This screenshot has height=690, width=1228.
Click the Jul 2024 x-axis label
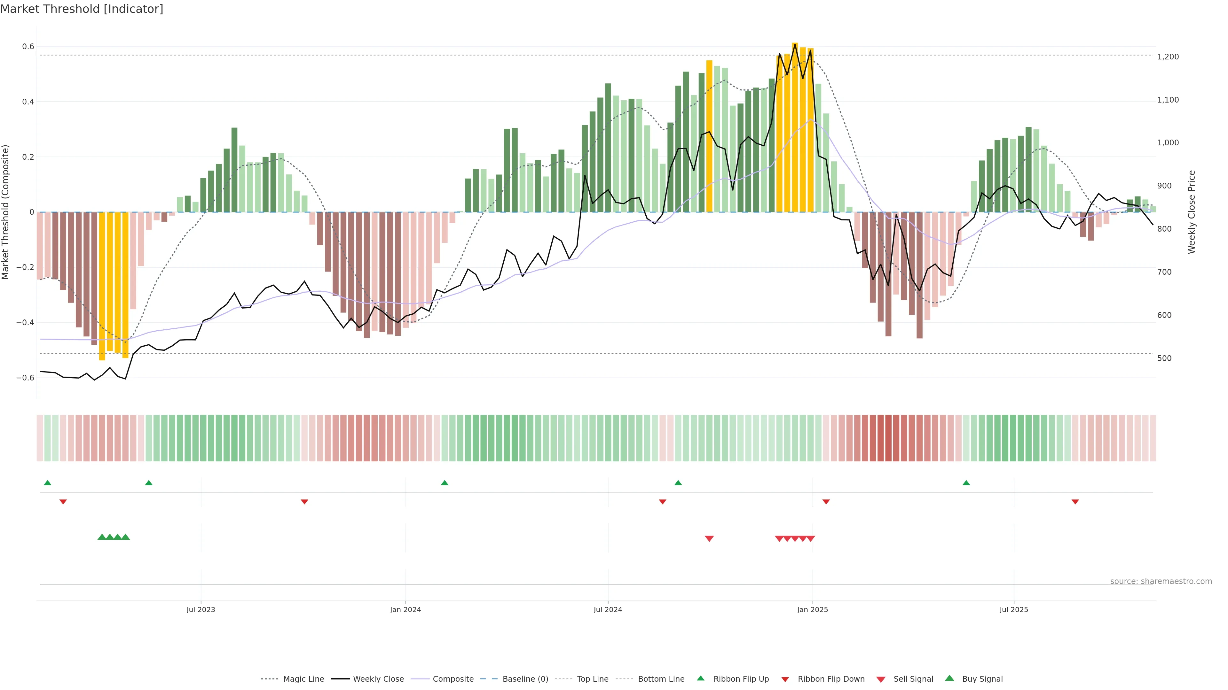coord(608,609)
